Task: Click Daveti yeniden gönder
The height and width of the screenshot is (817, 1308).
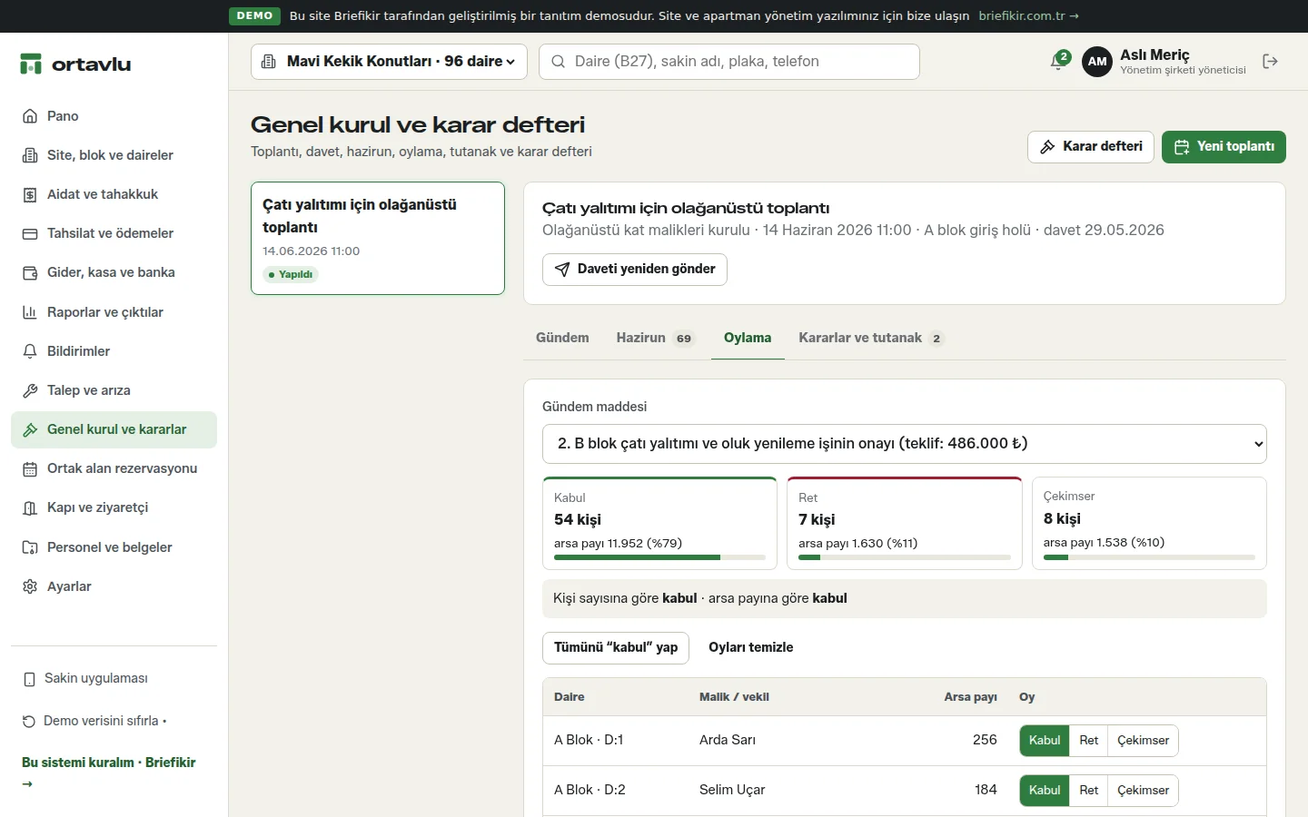Action: tap(635, 270)
